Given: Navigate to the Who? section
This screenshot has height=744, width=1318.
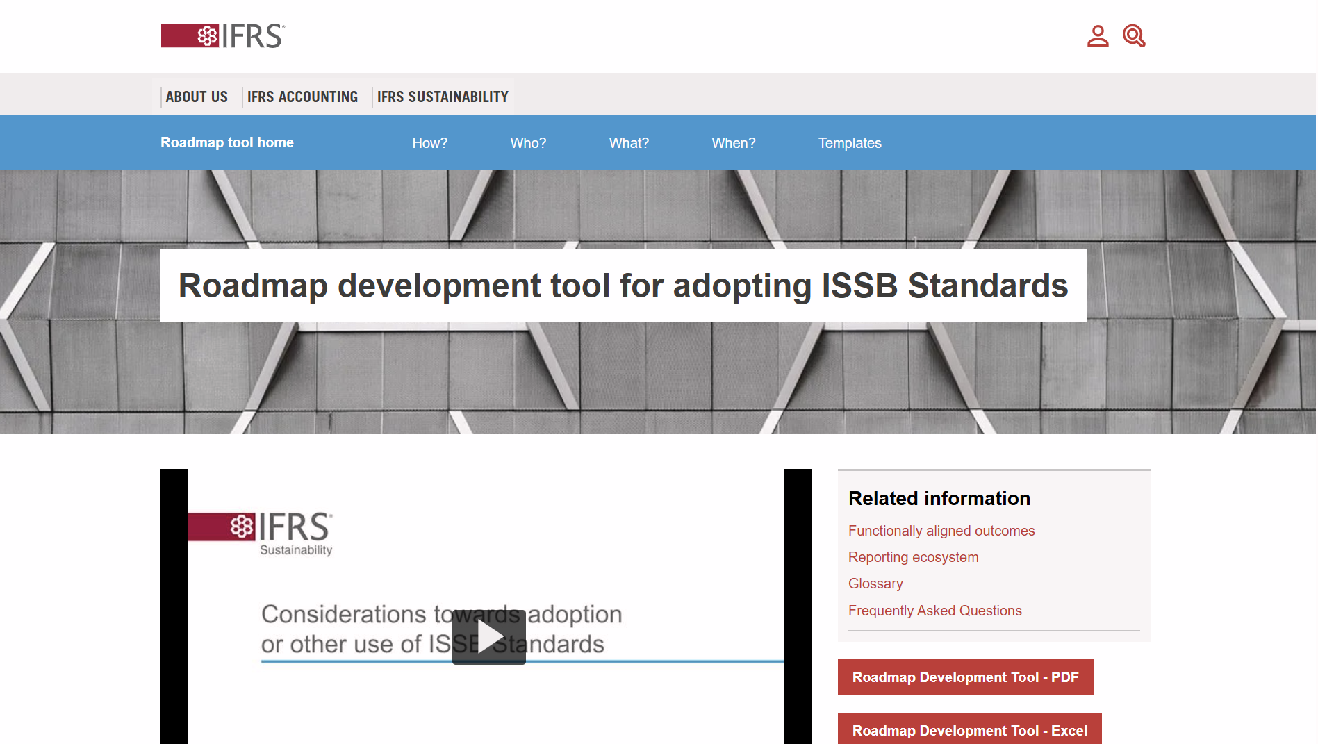Looking at the screenshot, I should tap(527, 142).
